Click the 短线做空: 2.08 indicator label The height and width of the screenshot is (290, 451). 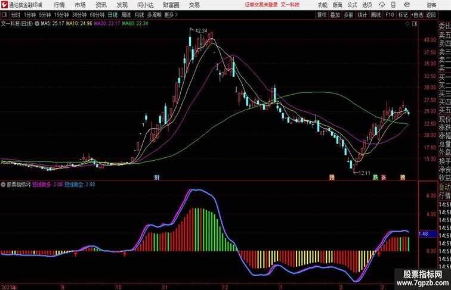coord(80,185)
